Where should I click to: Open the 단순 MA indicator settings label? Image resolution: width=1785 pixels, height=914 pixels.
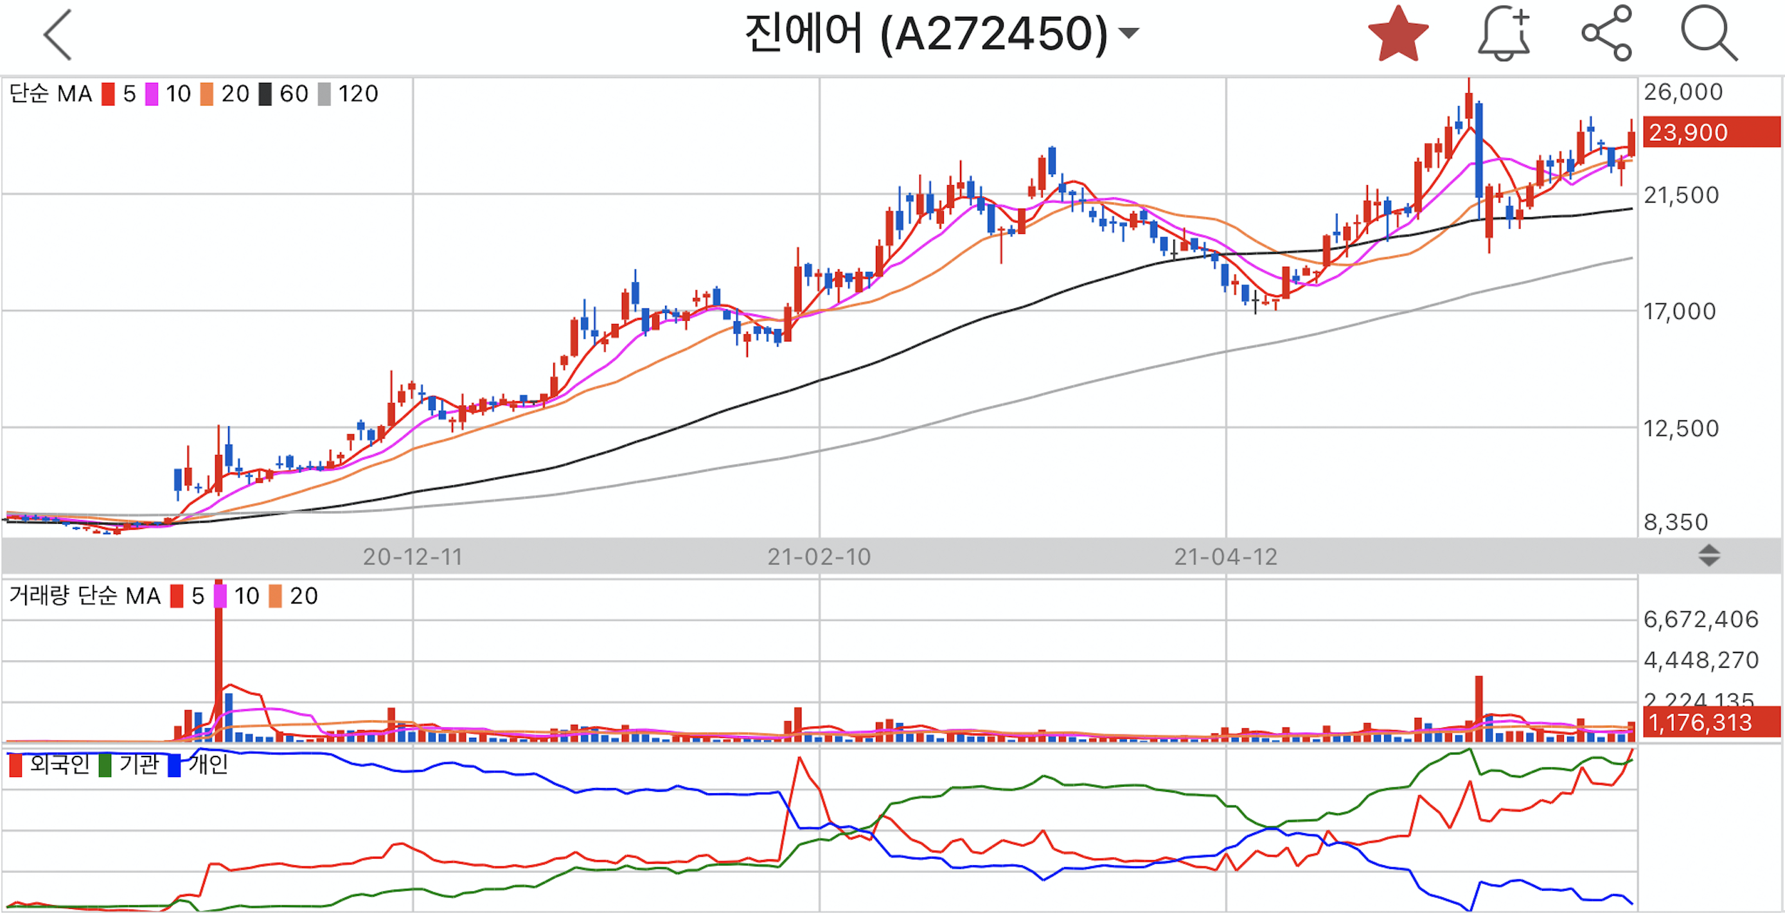click(x=51, y=94)
